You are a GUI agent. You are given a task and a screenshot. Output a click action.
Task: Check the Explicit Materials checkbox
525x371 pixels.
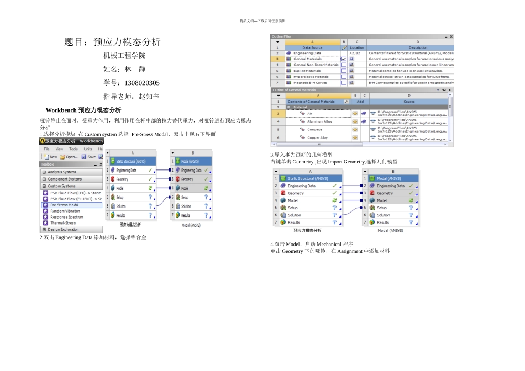tap(344, 71)
